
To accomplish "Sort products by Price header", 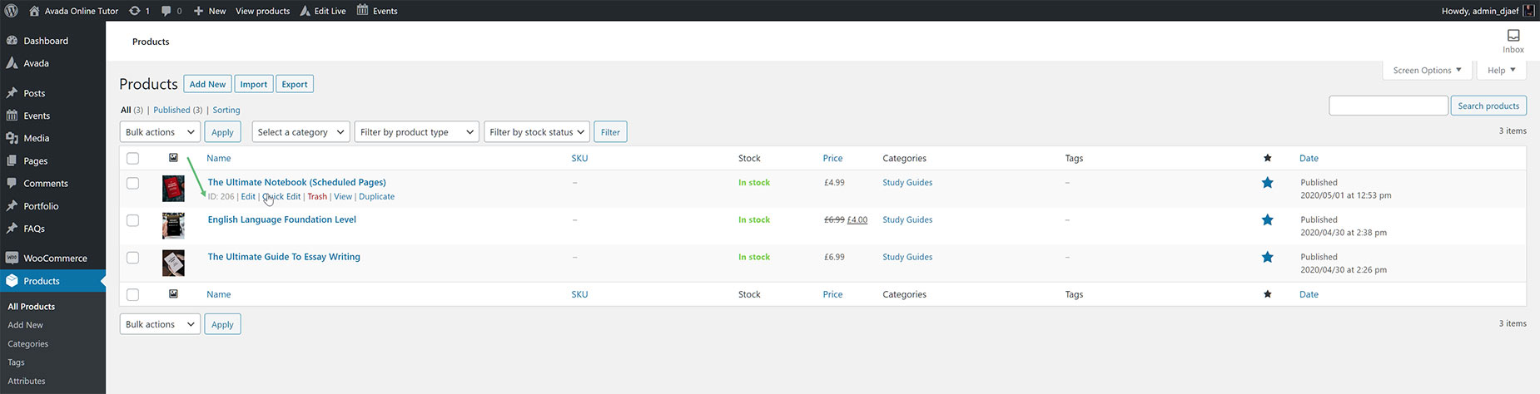I will [x=832, y=158].
